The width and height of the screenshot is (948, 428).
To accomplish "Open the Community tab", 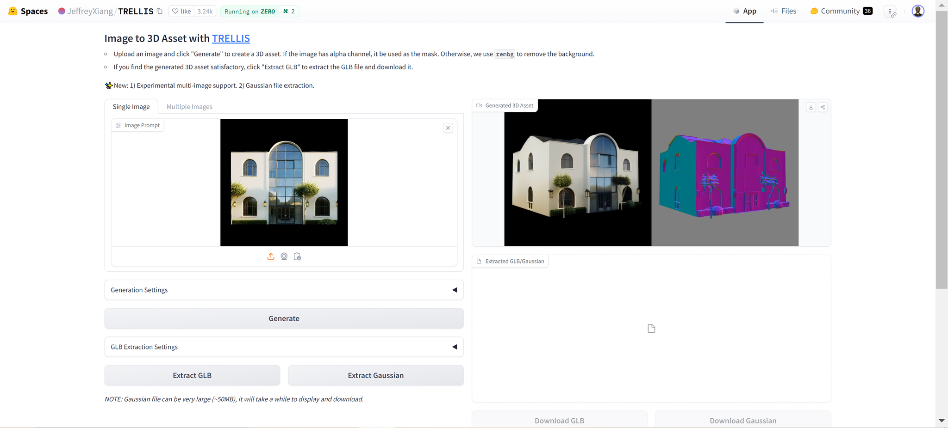I will pyautogui.click(x=841, y=11).
